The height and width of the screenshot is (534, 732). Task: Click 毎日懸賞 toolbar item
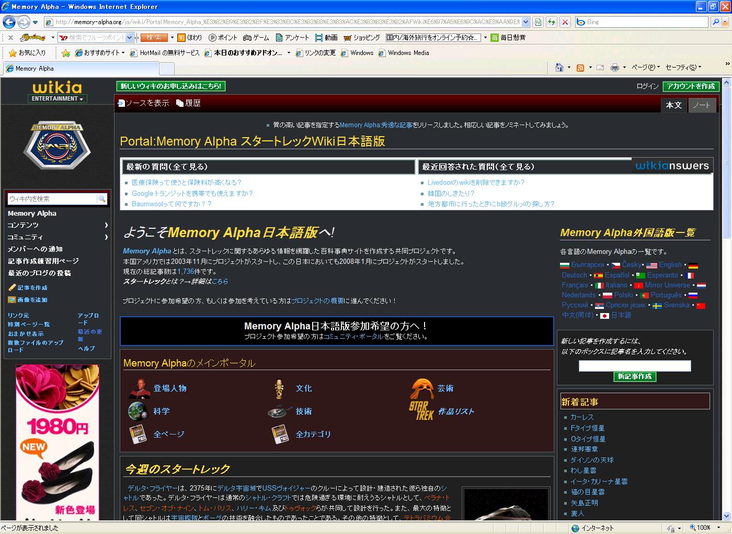508,38
